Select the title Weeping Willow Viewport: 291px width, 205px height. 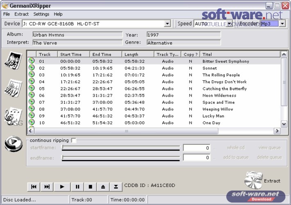coord(218,109)
